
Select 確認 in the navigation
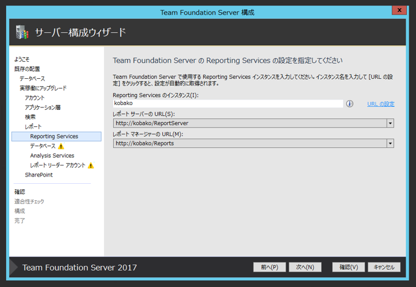(x=20, y=192)
